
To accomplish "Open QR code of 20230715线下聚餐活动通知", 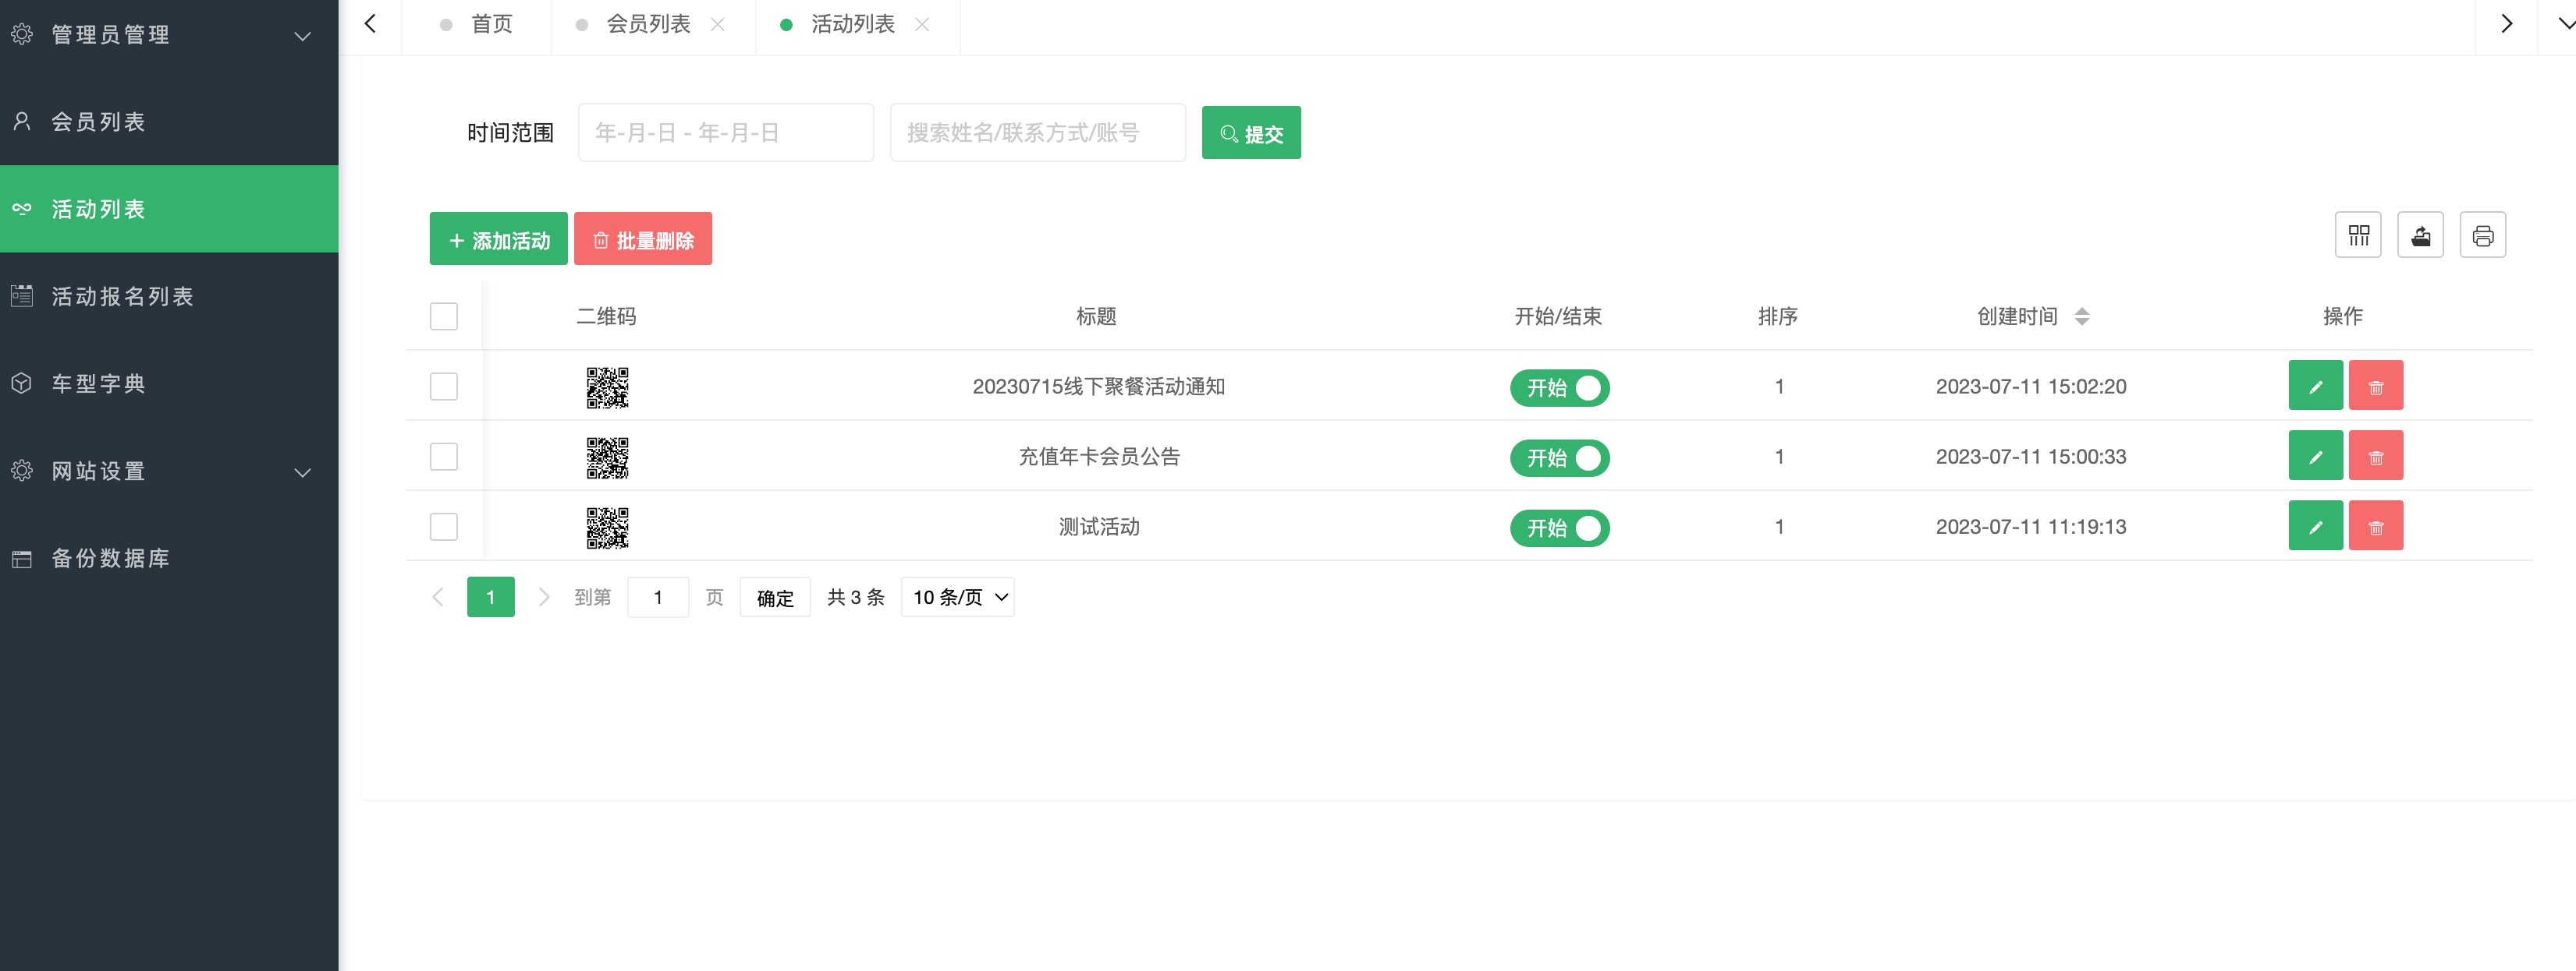I will [x=607, y=387].
